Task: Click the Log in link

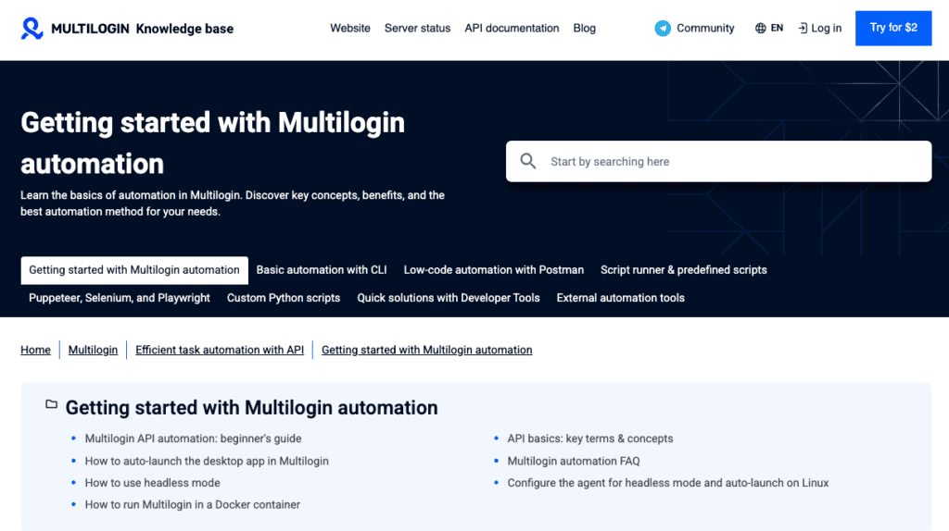Action: click(x=826, y=29)
